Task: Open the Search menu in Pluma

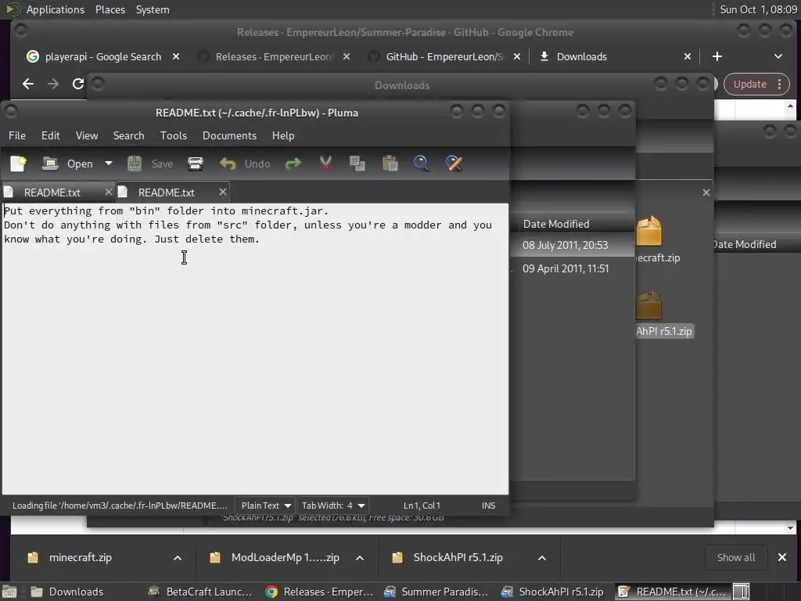Action: (129, 135)
